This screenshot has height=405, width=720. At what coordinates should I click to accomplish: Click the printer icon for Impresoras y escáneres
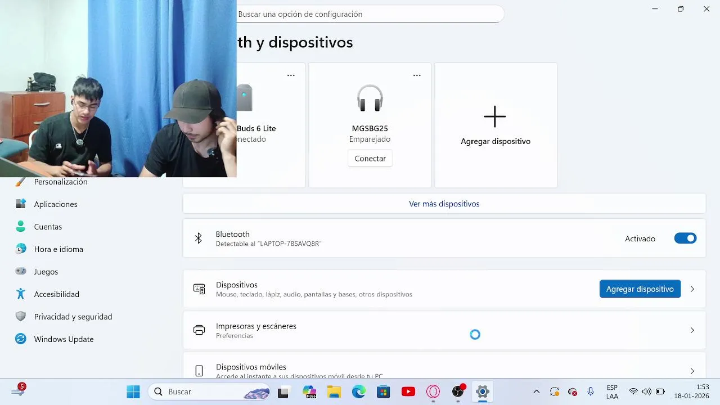click(x=199, y=330)
